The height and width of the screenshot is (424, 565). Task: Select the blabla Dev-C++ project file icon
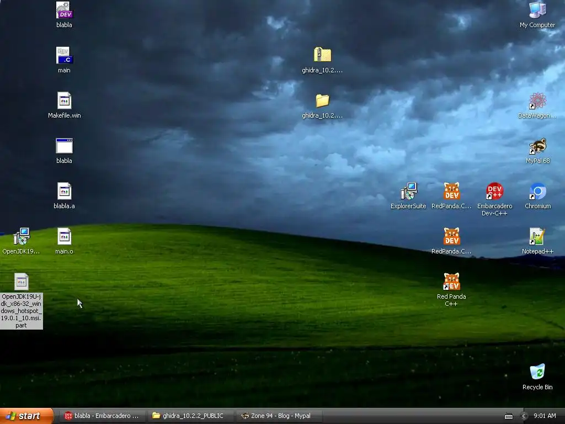pos(64,10)
